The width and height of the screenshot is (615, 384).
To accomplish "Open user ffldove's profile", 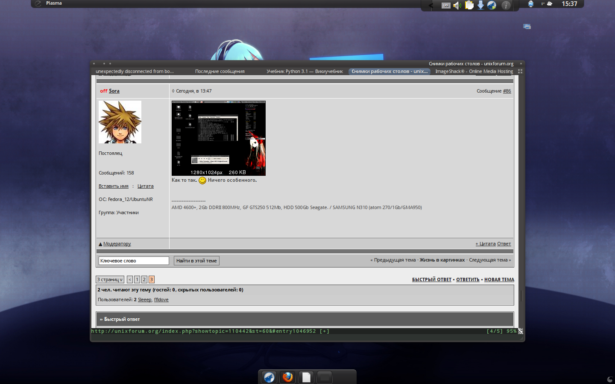I will tap(161, 300).
